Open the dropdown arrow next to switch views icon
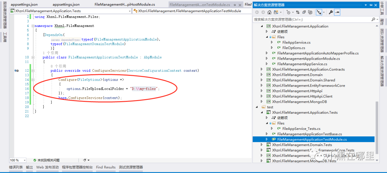Viewport: 387px width, 173px height. click(x=281, y=12)
